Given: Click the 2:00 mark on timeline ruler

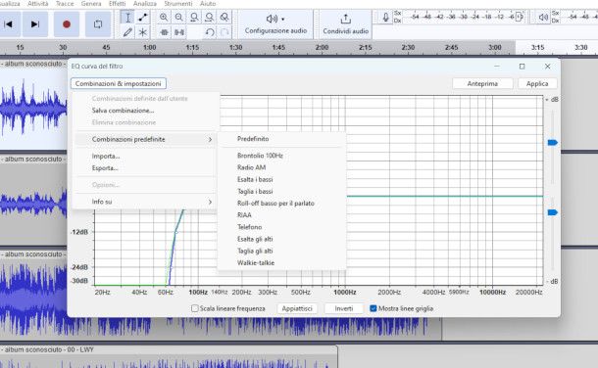Looking at the screenshot, I should click(322, 48).
